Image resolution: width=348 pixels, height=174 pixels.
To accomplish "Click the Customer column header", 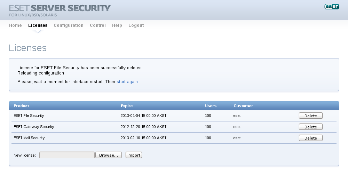I will point(243,106).
